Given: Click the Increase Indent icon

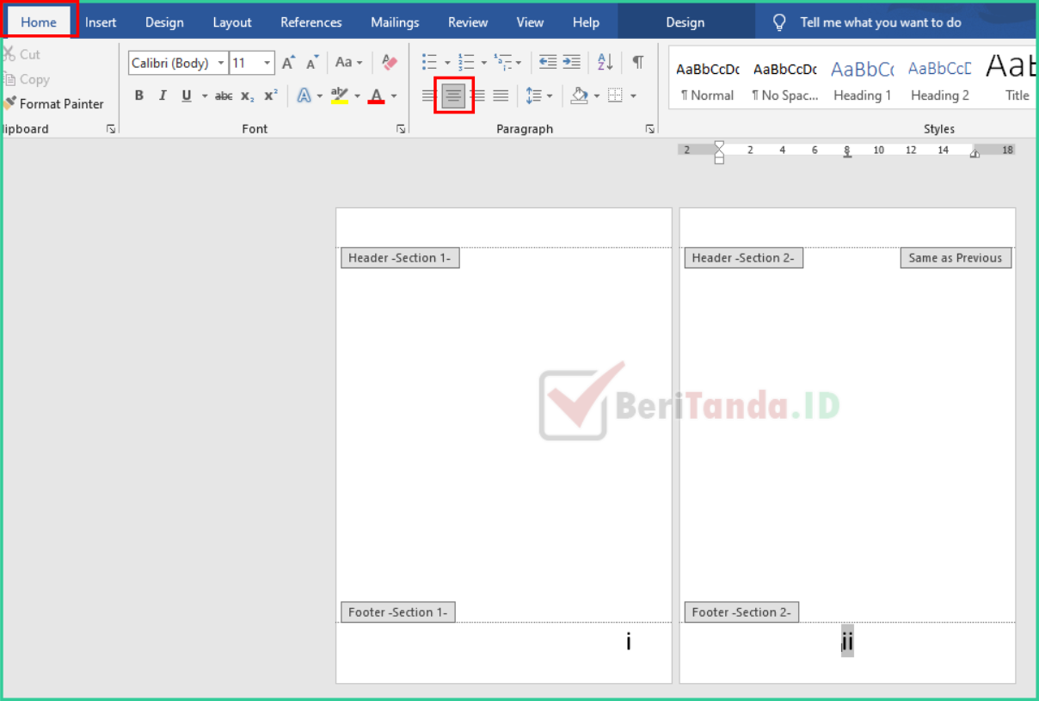Looking at the screenshot, I should (571, 62).
